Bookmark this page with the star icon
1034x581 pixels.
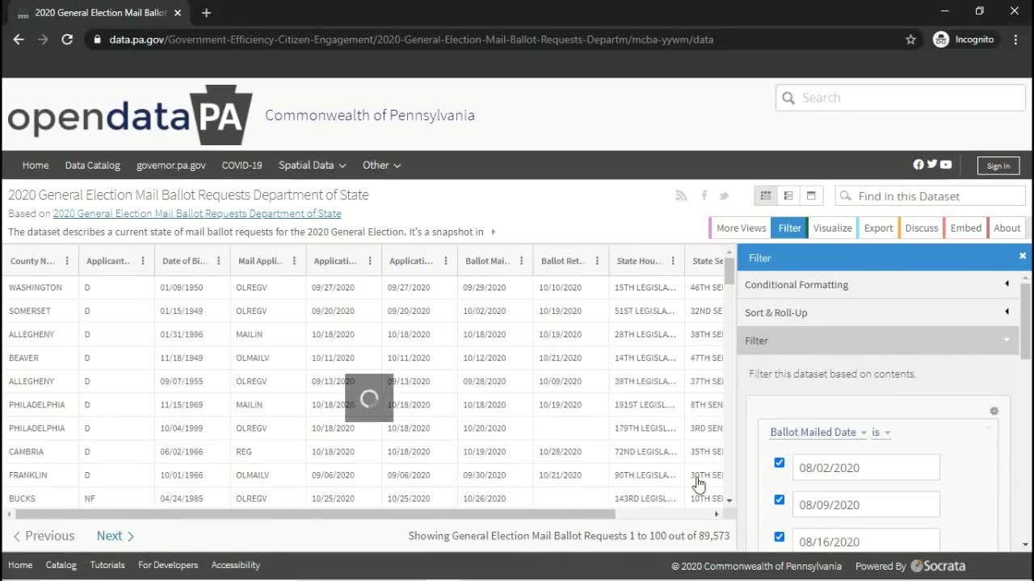(910, 39)
